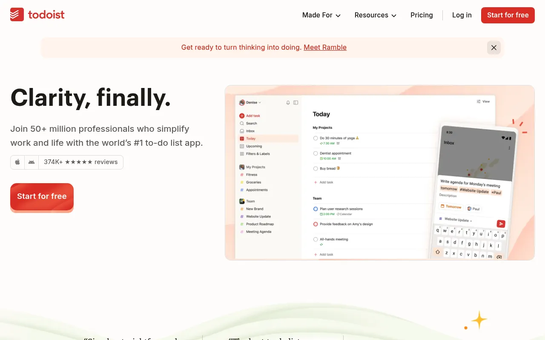Click the hash icon for New Brand project
Viewport: 545px width, 340px height.
tap(242, 209)
